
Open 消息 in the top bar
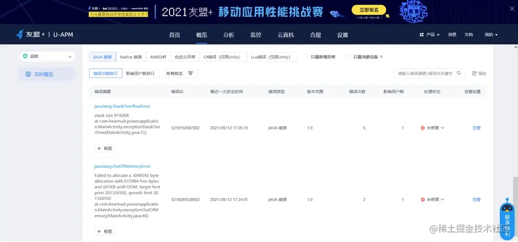(452, 34)
